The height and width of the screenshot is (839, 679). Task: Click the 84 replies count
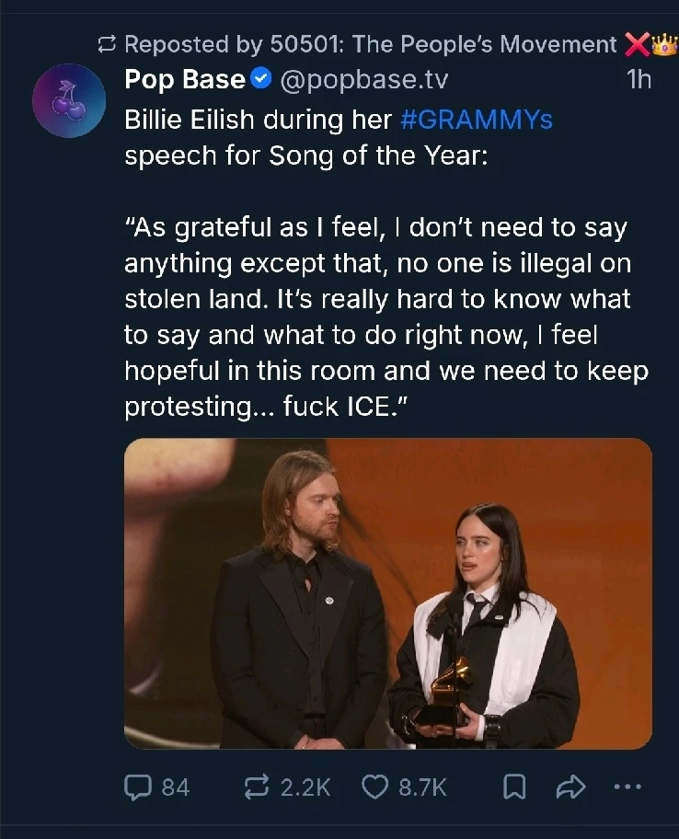(175, 787)
